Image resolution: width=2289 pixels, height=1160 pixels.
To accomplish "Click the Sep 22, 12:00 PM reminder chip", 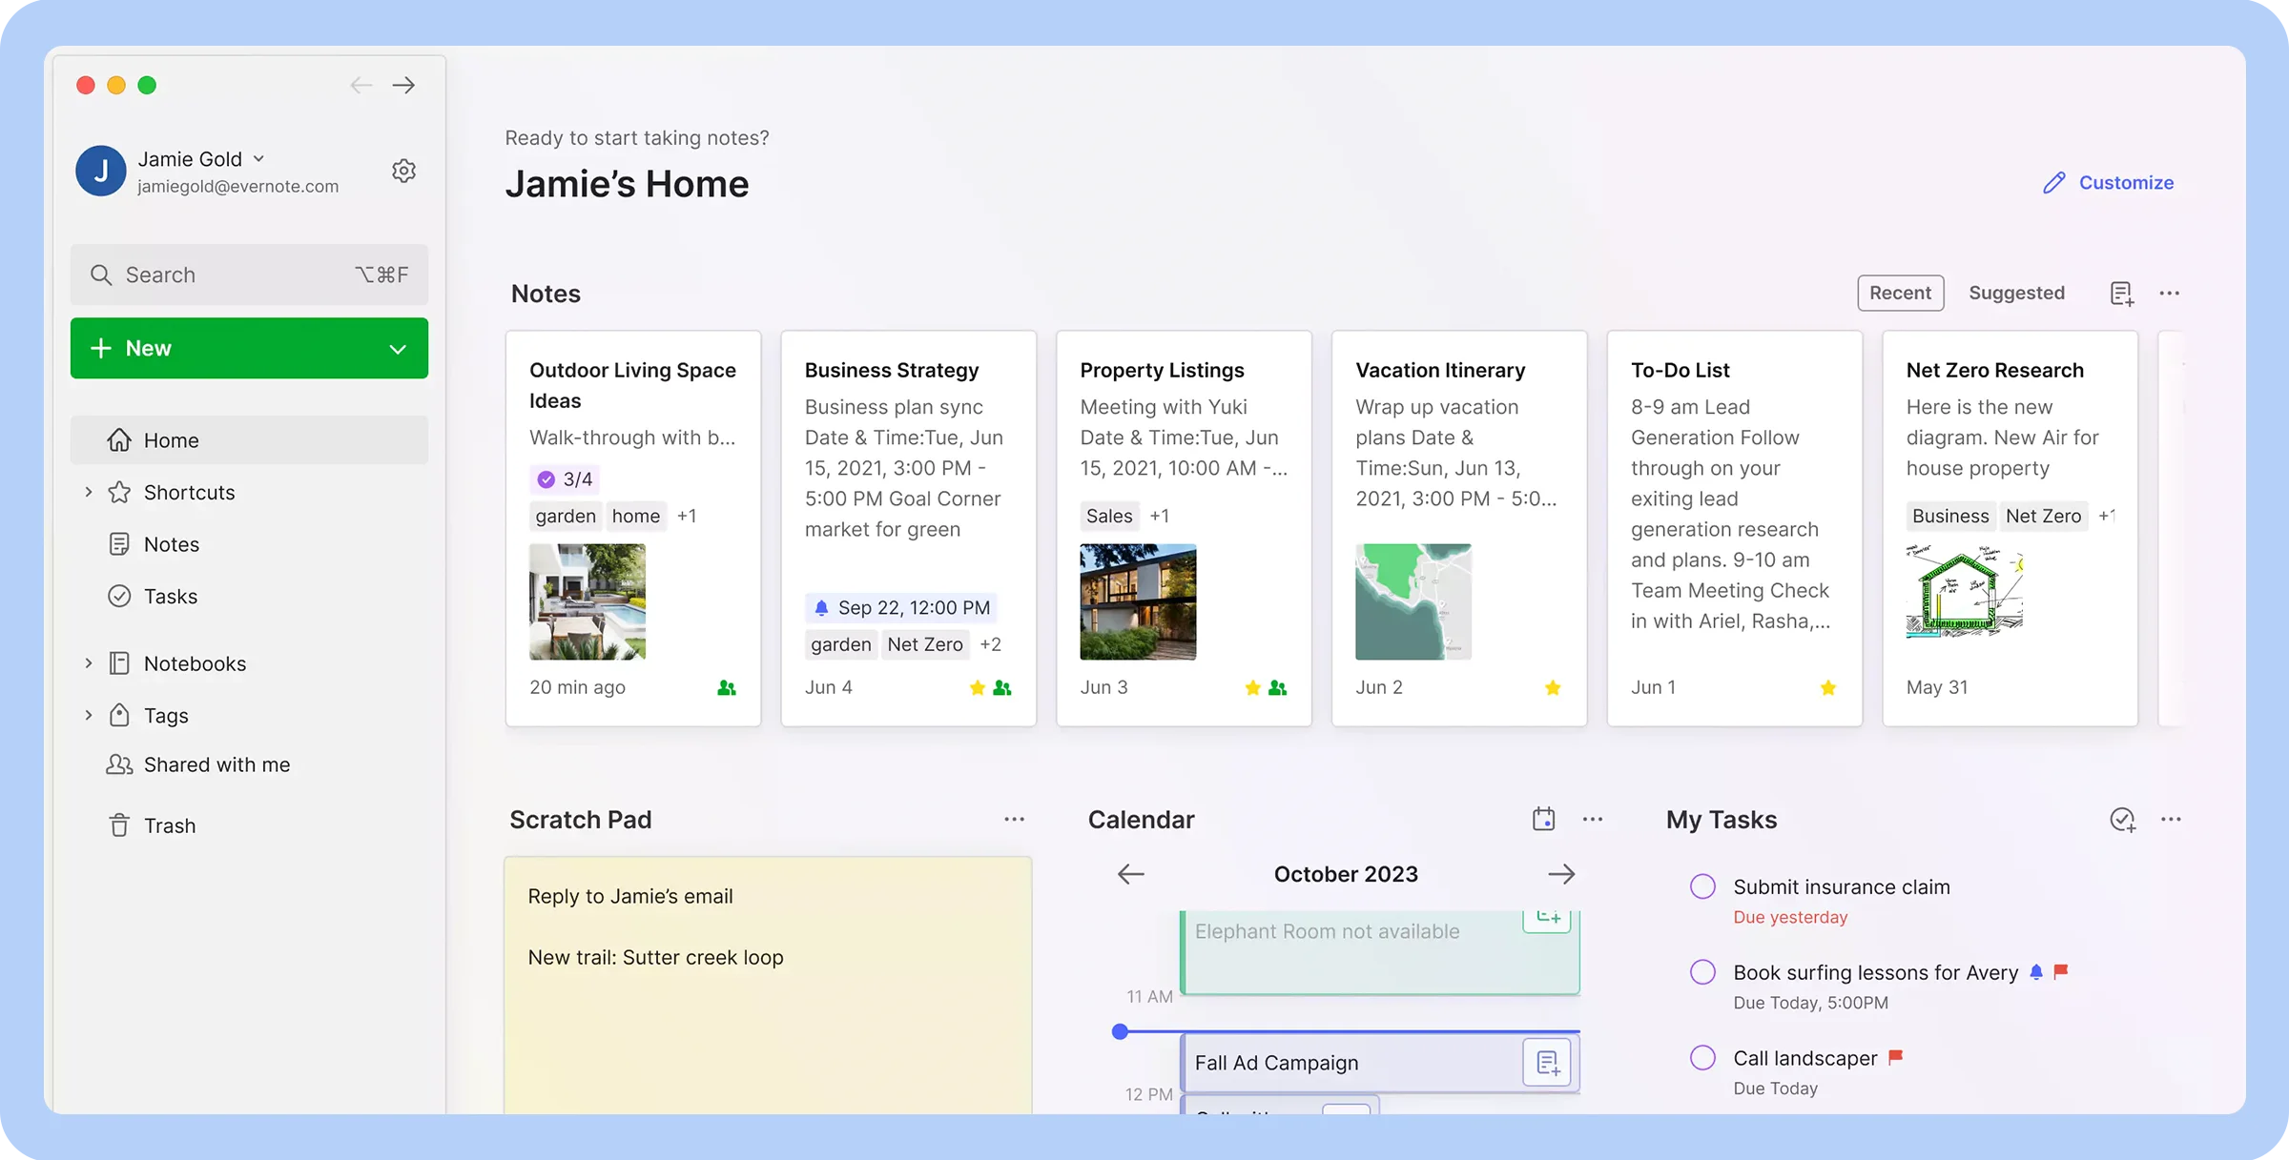I will click(x=901, y=608).
